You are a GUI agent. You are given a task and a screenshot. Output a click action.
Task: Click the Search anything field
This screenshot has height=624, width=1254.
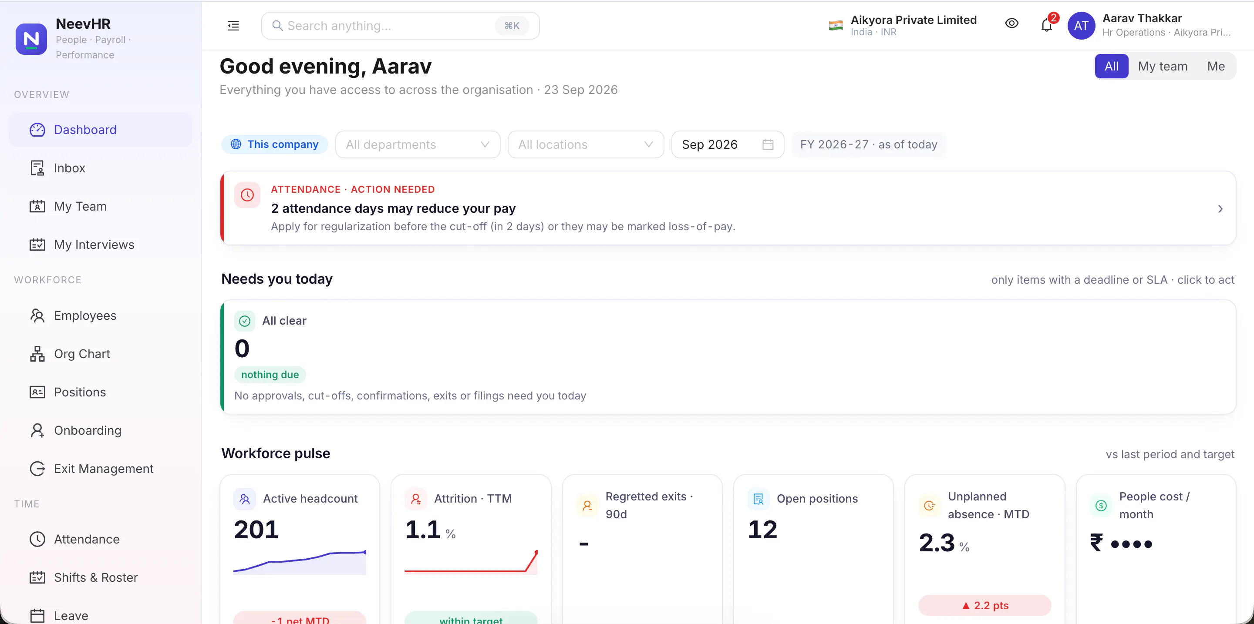400,26
